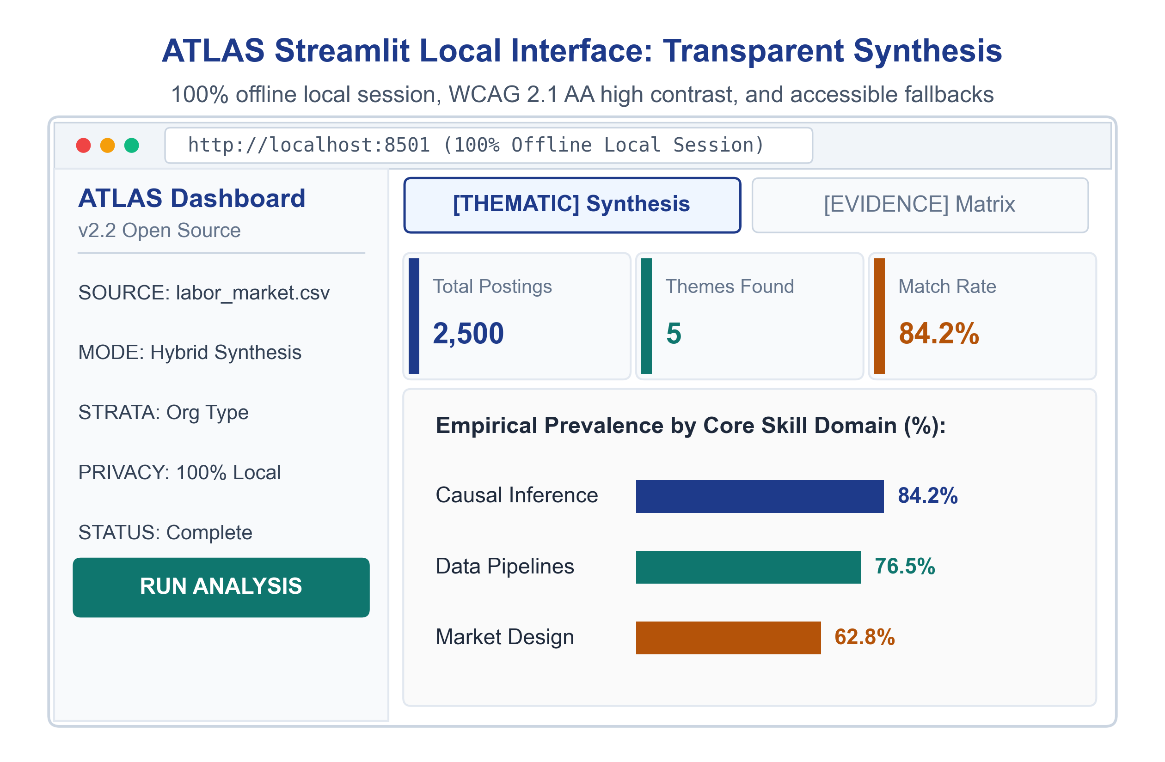The width and height of the screenshot is (1165, 762).
Task: Click the blue Causal Inference bar
Action: pos(760,496)
